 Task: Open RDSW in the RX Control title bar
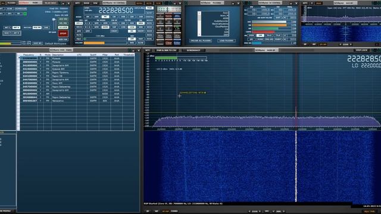point(86,3)
